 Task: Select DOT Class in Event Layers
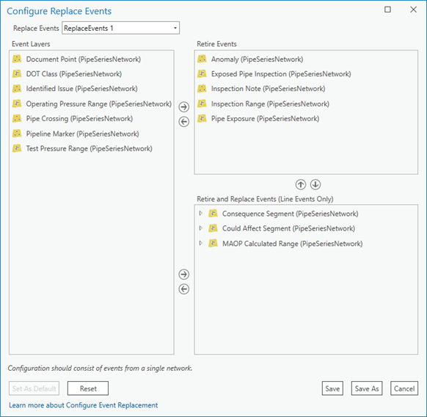pyautogui.click(x=74, y=74)
